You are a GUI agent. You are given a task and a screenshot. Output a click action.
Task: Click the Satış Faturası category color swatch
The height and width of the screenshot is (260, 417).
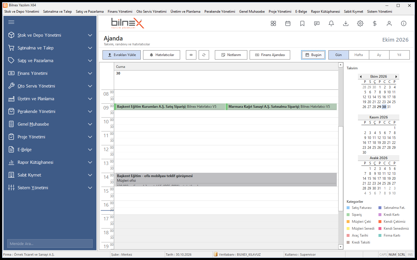click(x=348, y=208)
